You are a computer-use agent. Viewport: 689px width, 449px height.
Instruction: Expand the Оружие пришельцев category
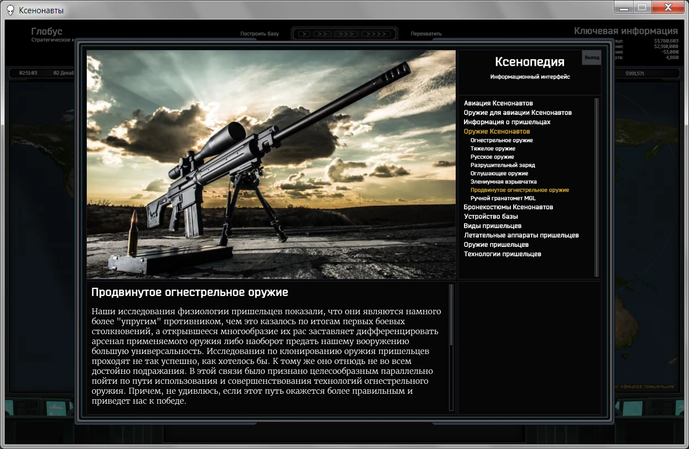pos(496,245)
